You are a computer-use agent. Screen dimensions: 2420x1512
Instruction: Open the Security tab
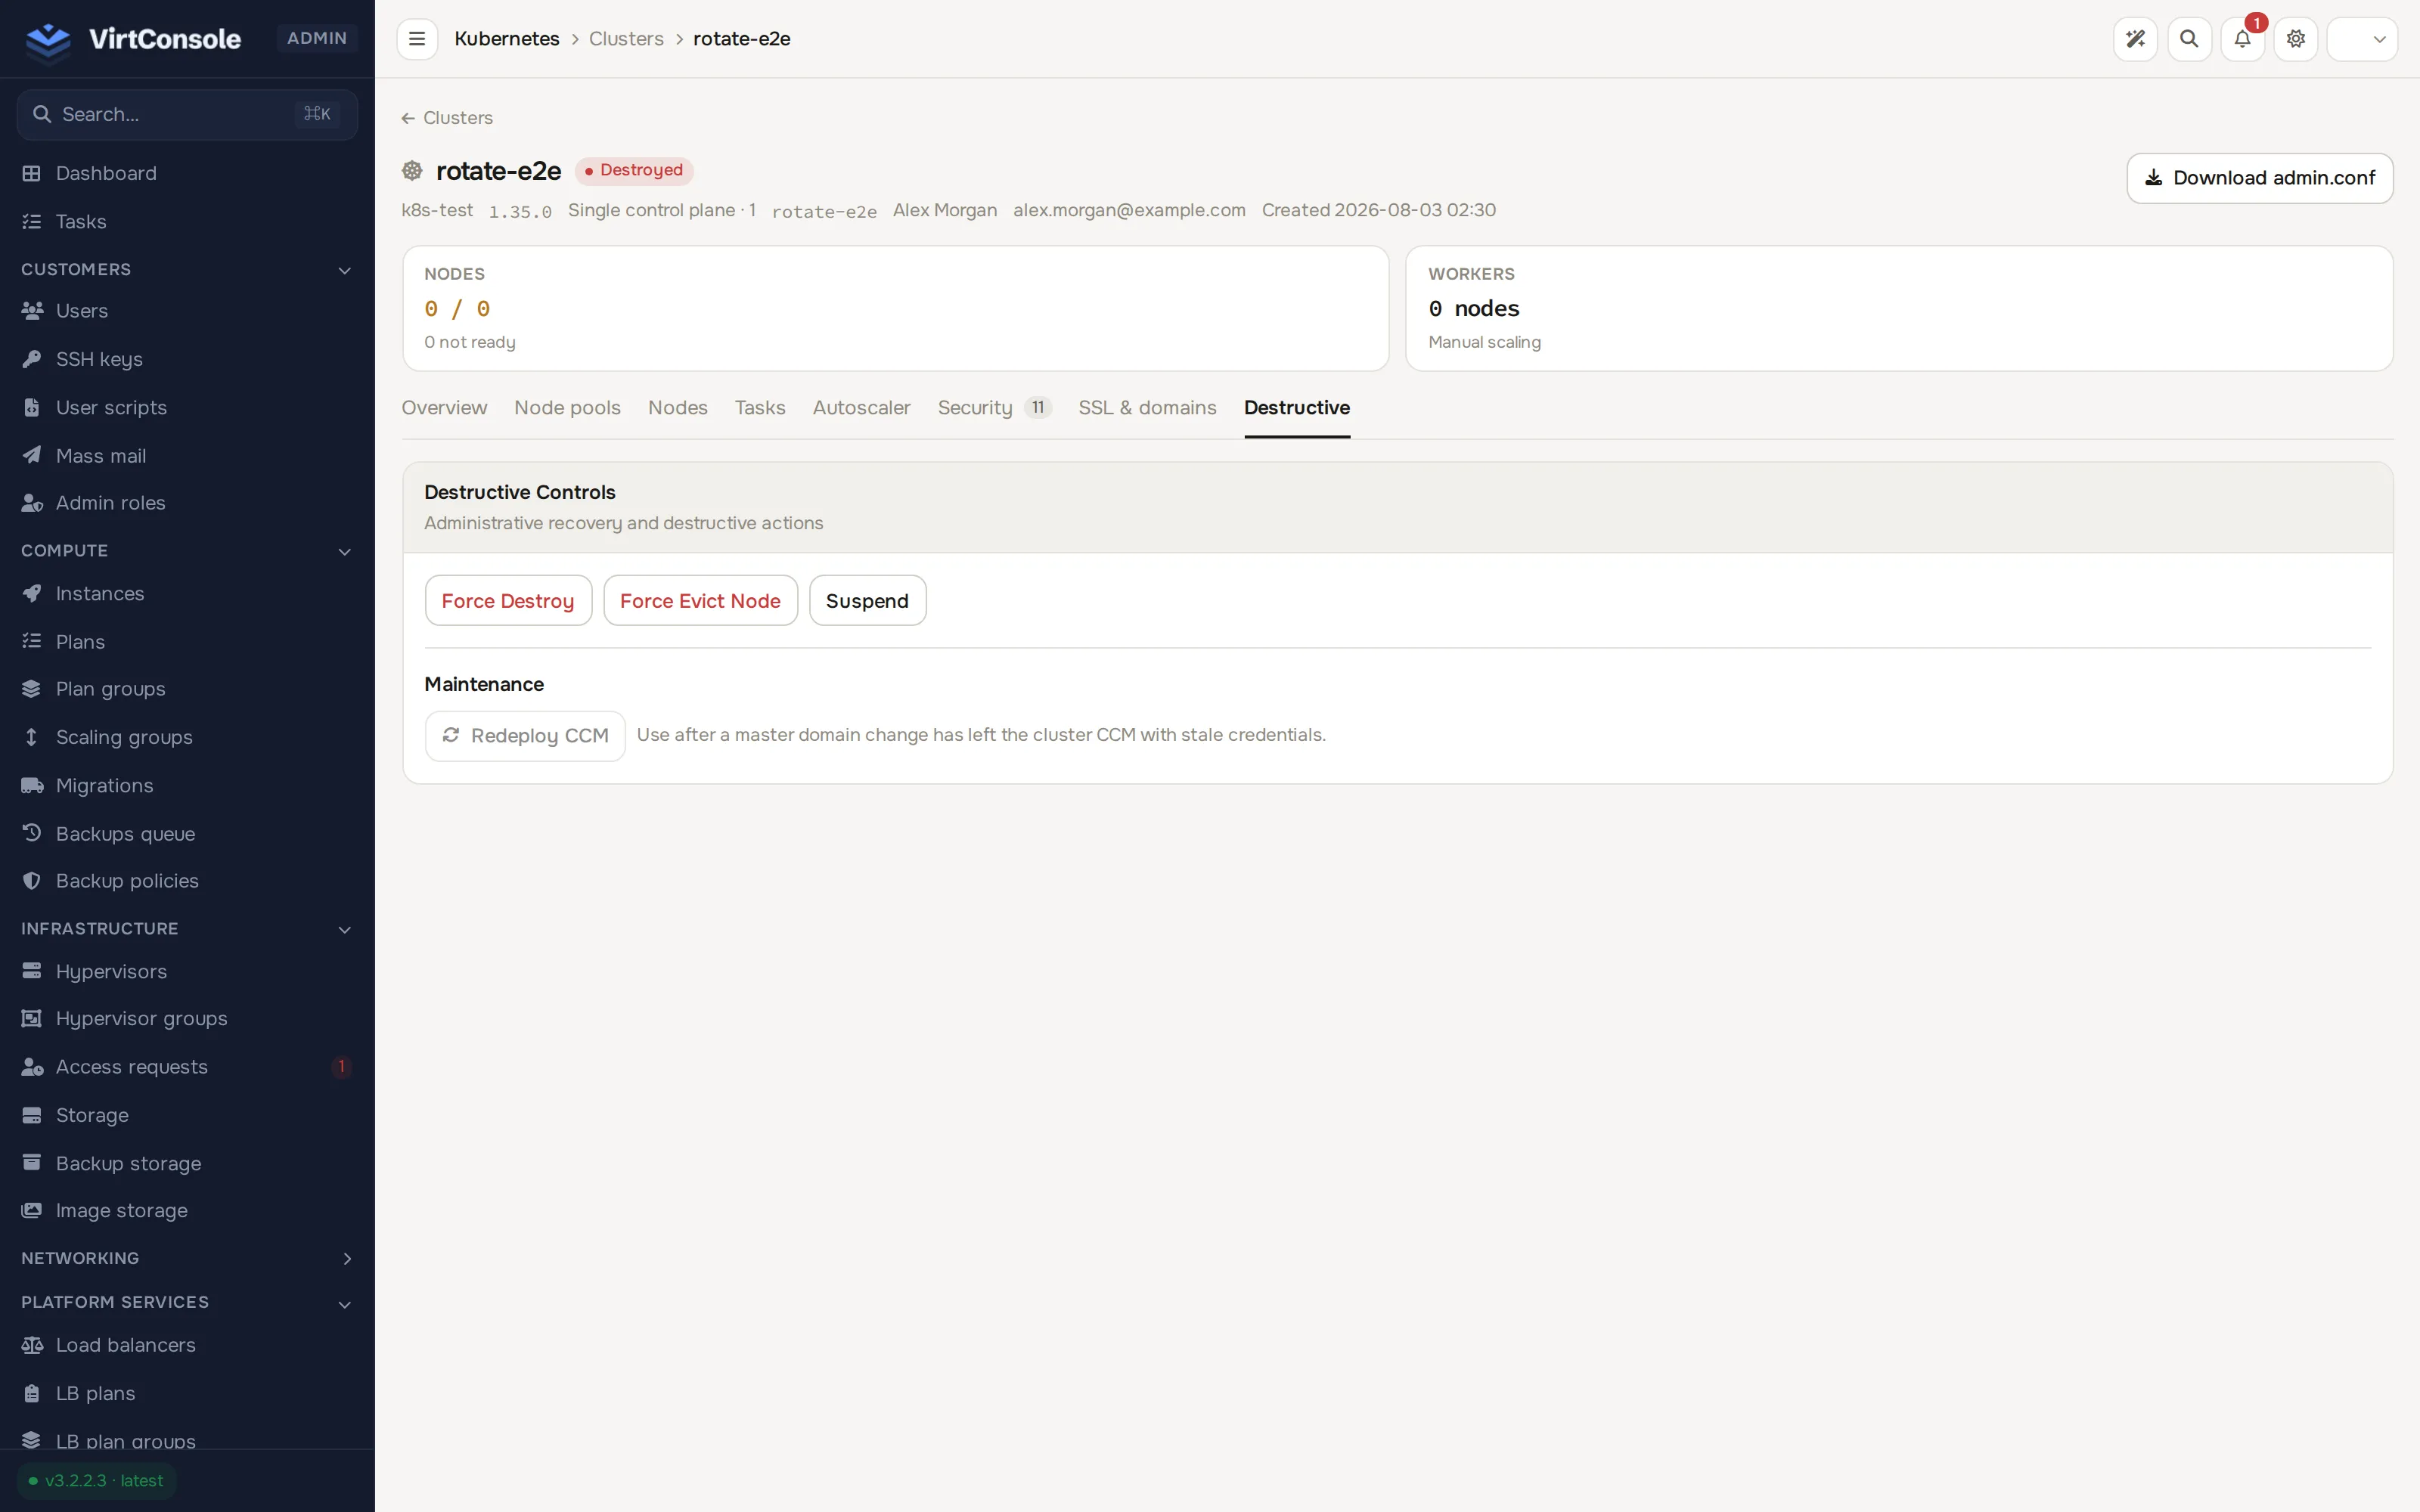point(994,408)
